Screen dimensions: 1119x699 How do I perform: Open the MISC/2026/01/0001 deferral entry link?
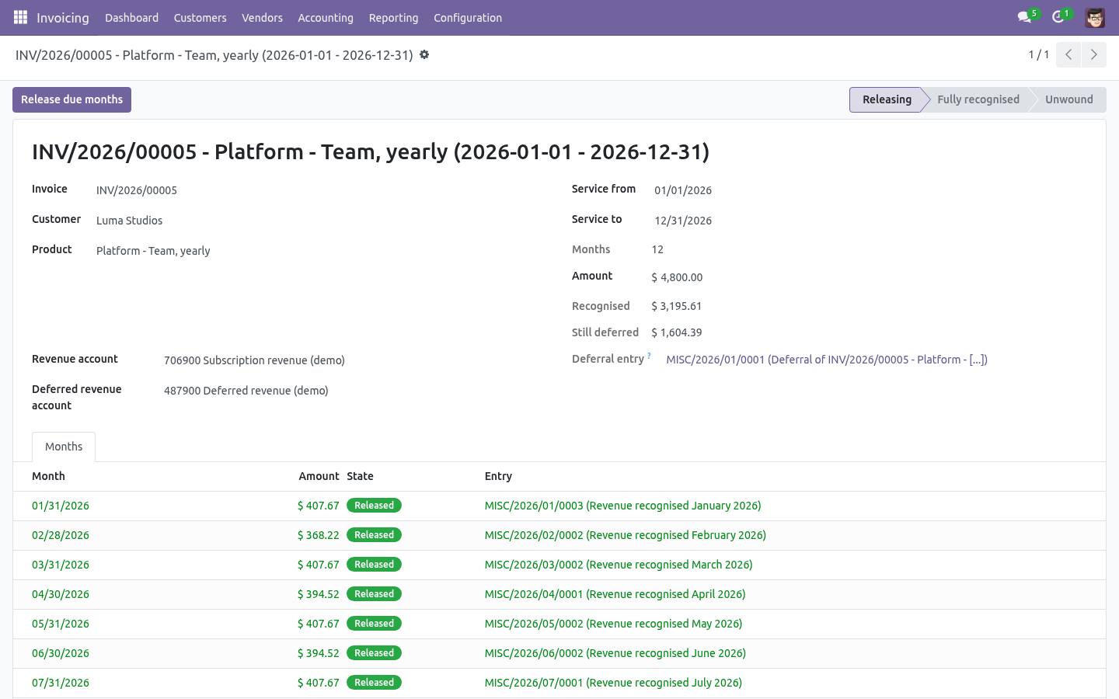pyautogui.click(x=827, y=360)
